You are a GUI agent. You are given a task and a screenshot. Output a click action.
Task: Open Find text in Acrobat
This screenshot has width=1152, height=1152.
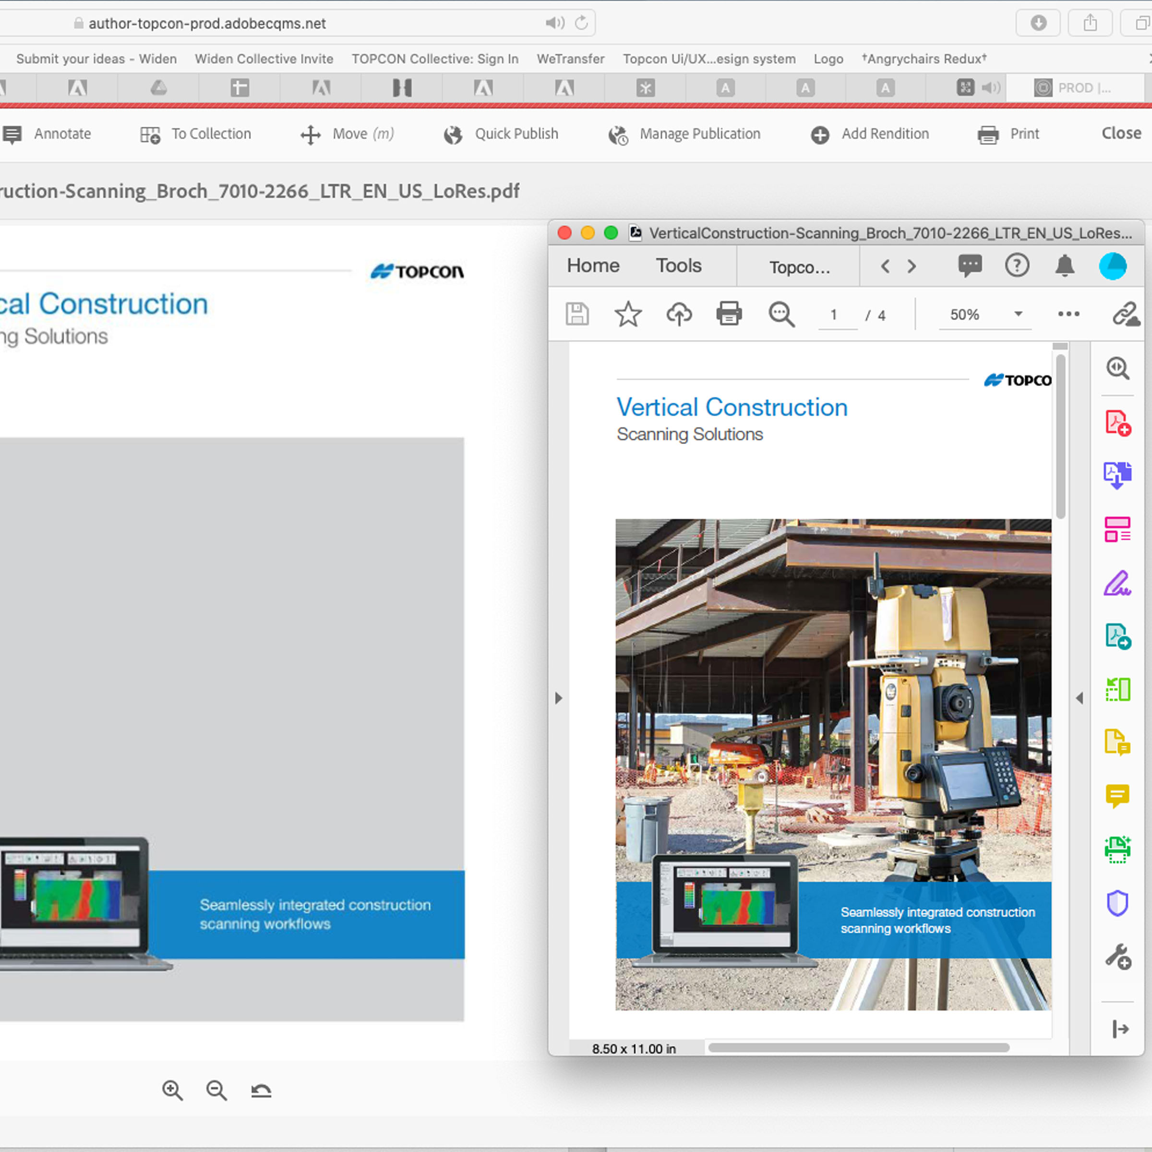(x=781, y=314)
